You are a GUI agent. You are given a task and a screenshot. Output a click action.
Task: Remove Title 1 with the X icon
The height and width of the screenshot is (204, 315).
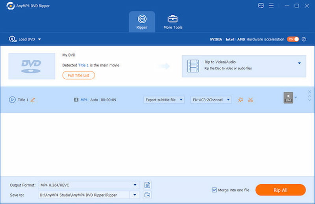(x=309, y=92)
